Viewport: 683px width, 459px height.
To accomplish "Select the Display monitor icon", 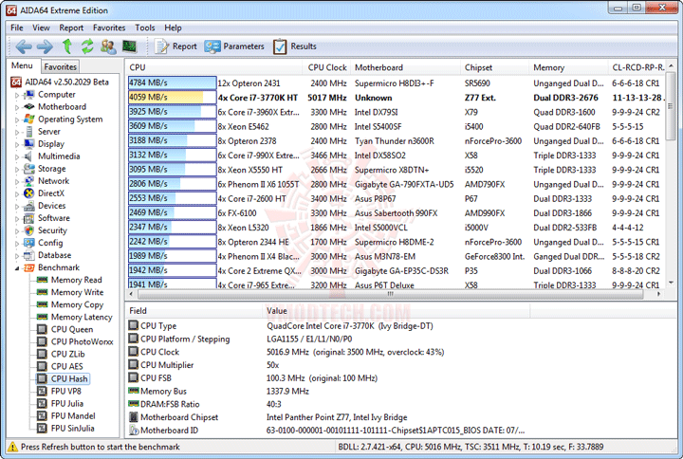I will click(29, 144).
